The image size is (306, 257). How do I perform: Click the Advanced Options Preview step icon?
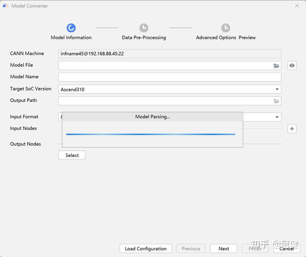click(226, 28)
